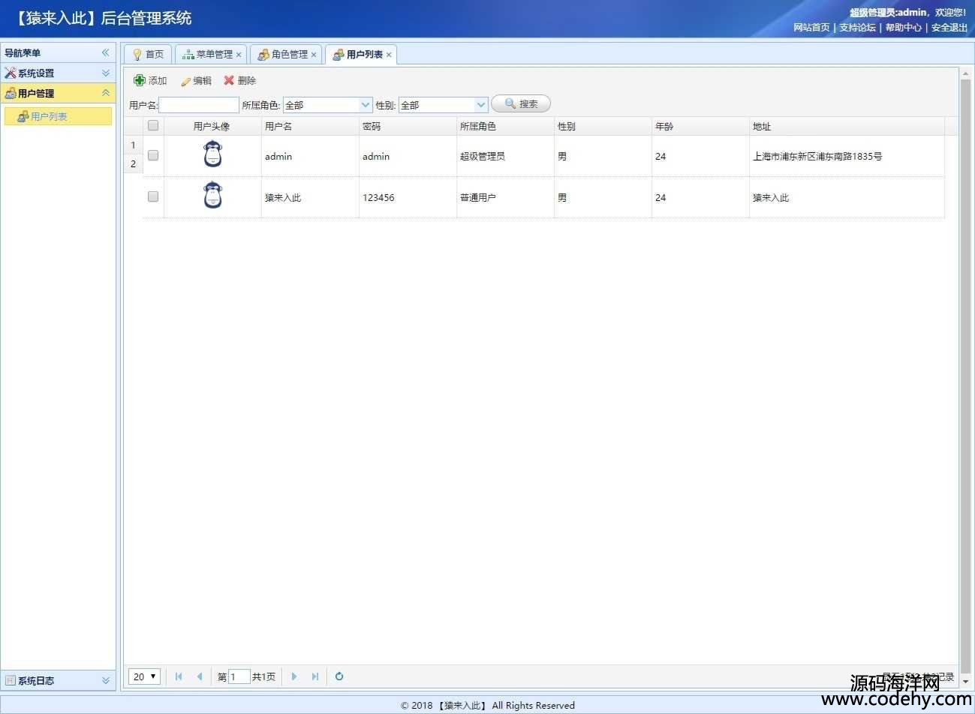Go to next page arrow icon
Image resolution: width=975 pixels, height=714 pixels.
pos(293,676)
